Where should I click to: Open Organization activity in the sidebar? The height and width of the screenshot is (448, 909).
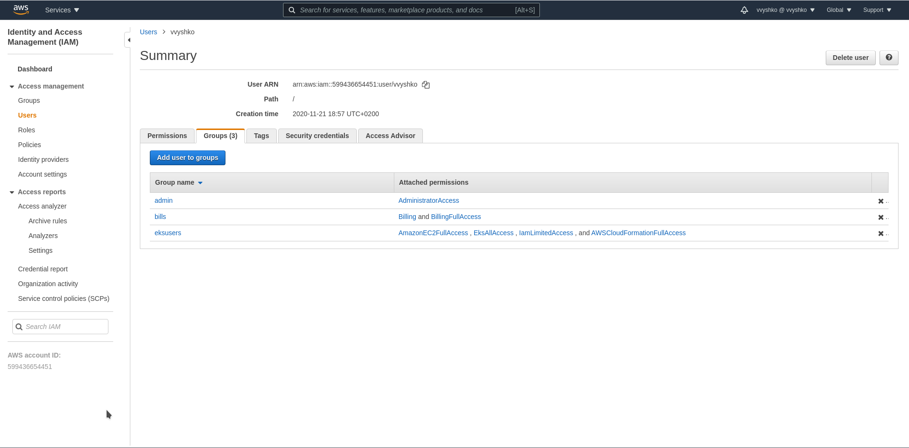click(x=48, y=284)
